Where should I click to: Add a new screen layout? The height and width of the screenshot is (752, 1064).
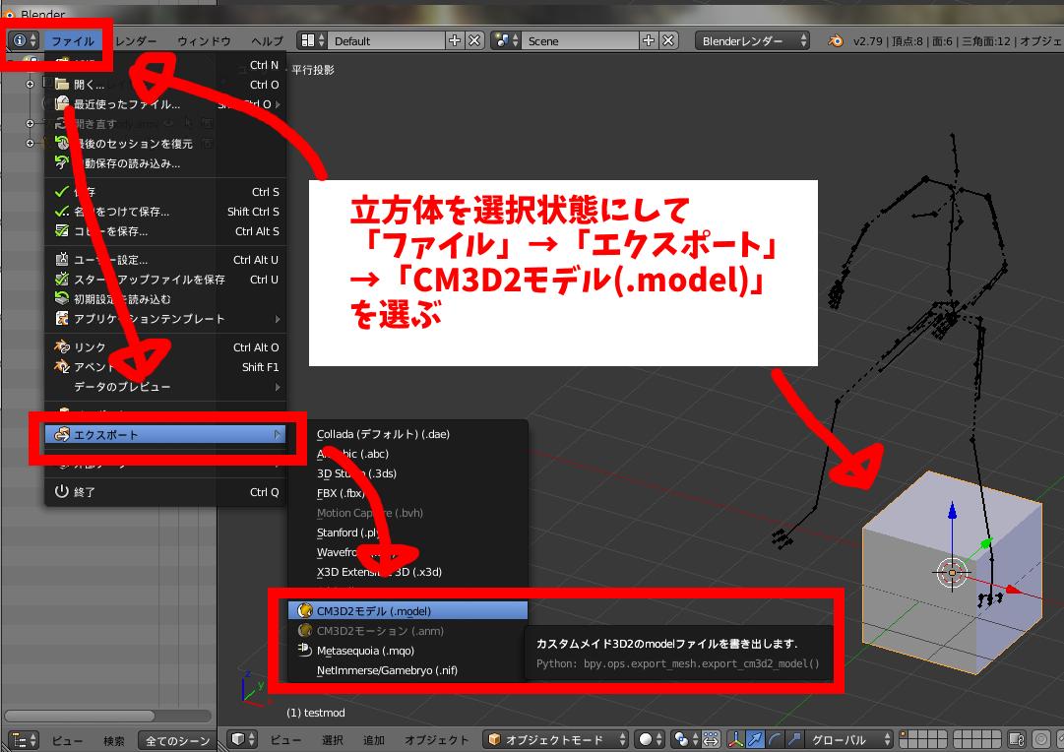[455, 40]
